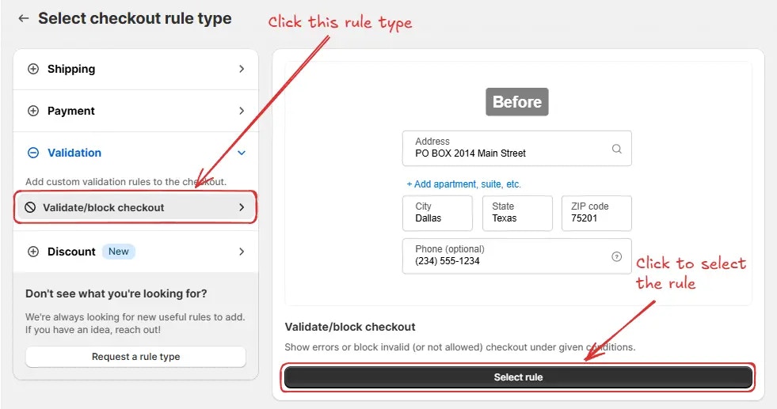This screenshot has width=777, height=409.
Task: Expand the Payment section chevron
Action: 242,111
